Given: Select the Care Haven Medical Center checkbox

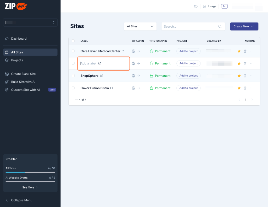Looking at the screenshot, I should (x=73, y=51).
